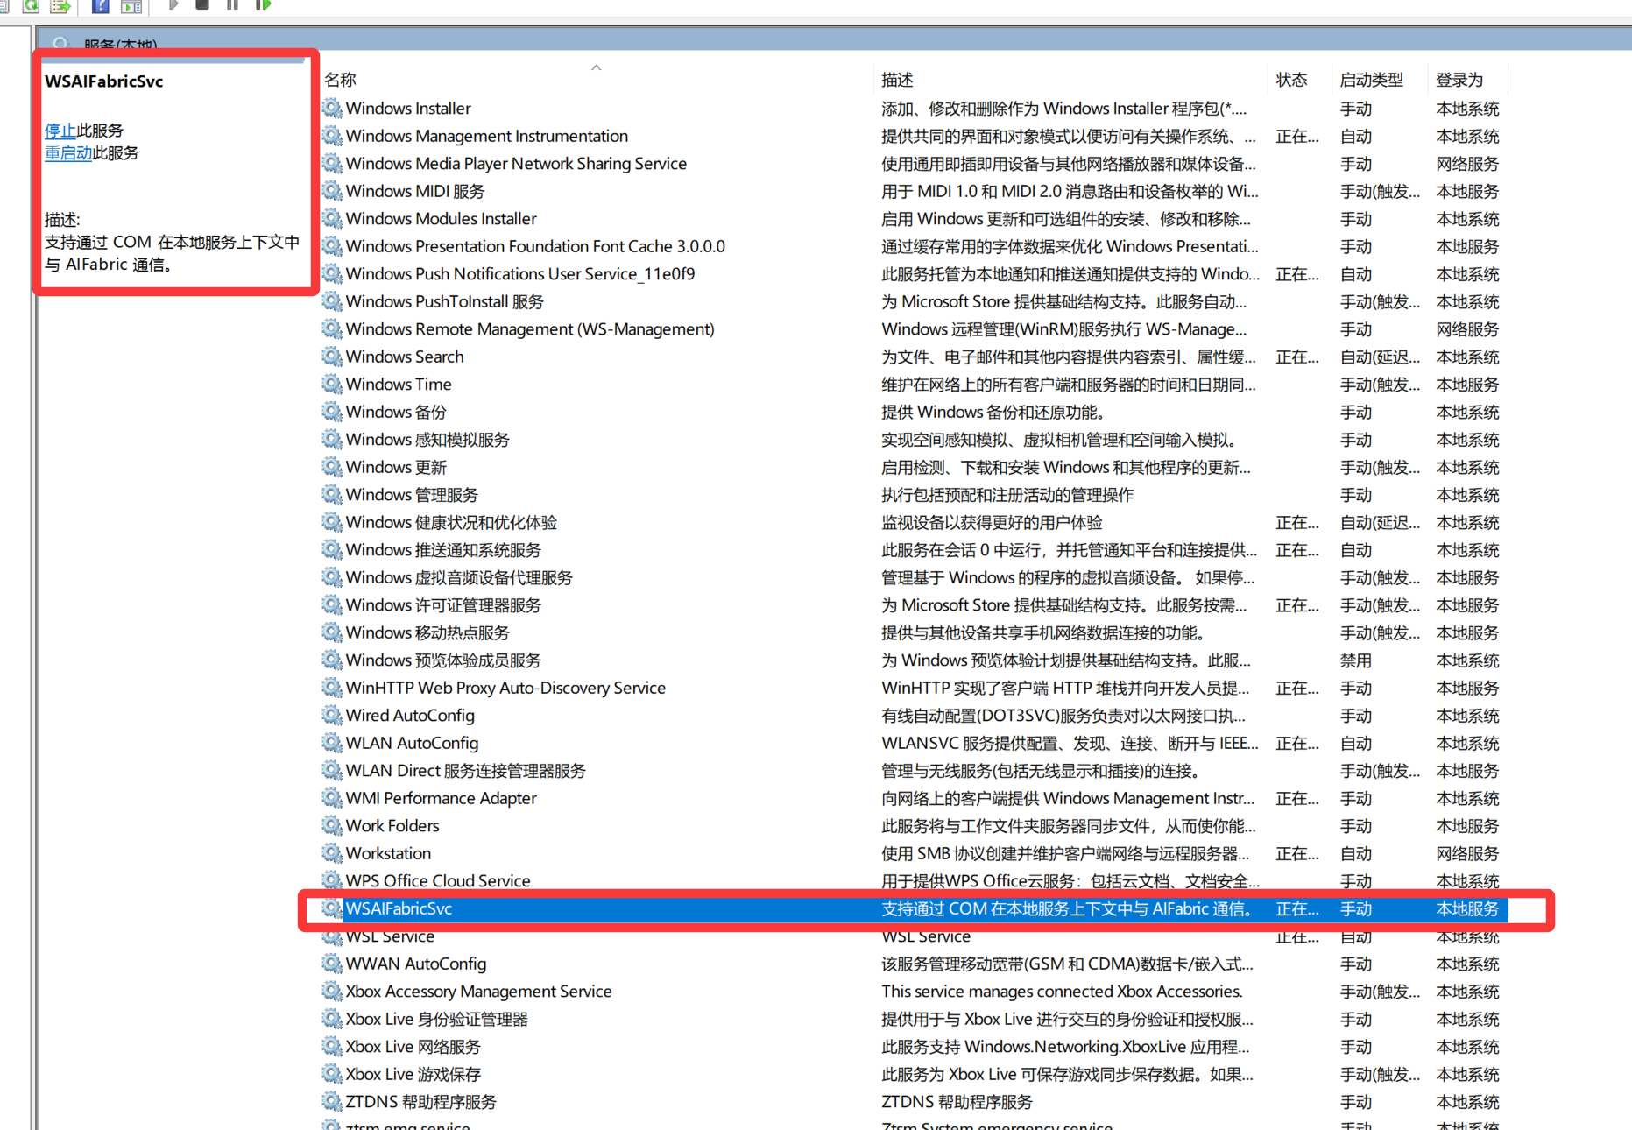1632x1130 pixels.
Task: Click the gear icon beside Xbox Live 游戏保存
Action: pyautogui.click(x=331, y=1074)
